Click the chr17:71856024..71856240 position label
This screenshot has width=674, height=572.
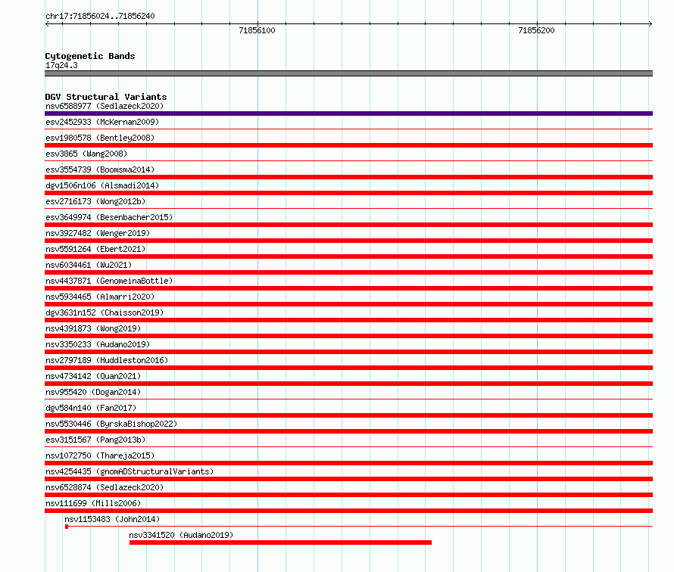[100, 16]
